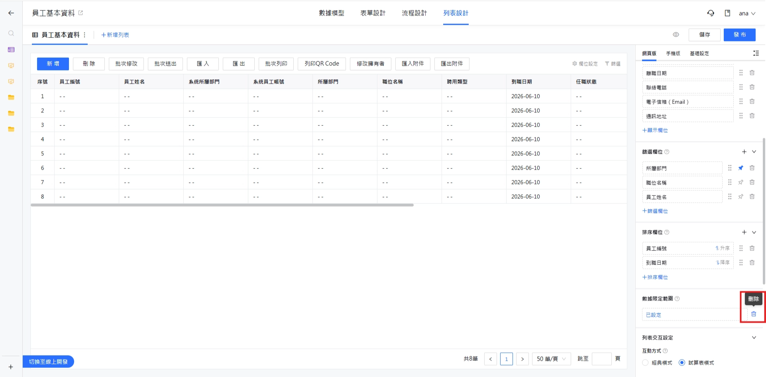Switch to 列表設計 tab
The width and height of the screenshot is (766, 377).
[x=456, y=13]
